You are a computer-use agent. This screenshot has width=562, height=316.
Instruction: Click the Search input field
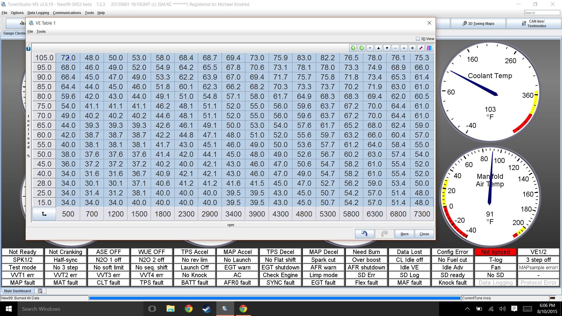[542, 13]
